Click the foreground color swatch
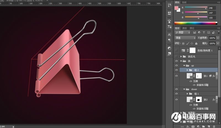The image size is (221, 128). point(176,8)
